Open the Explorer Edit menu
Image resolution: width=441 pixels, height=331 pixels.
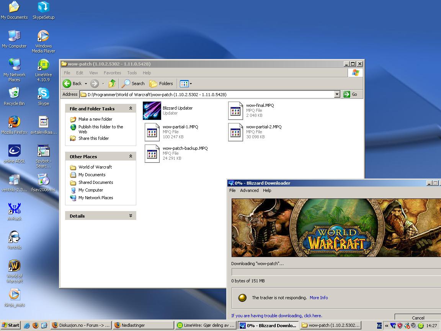tap(80, 73)
